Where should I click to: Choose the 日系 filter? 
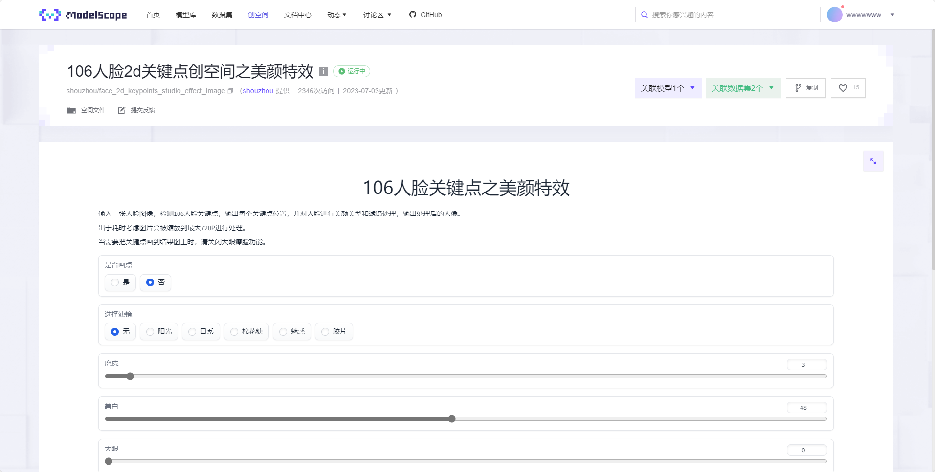(201, 332)
